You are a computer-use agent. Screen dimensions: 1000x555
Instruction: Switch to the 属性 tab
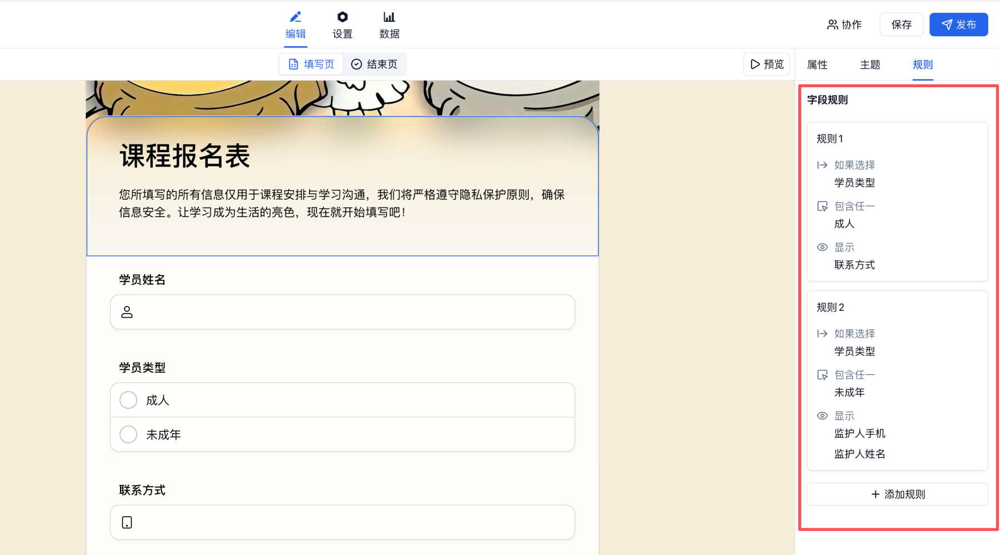tap(817, 65)
